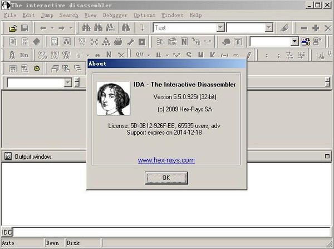The height and width of the screenshot is (249, 334).
Task: Click the 'En' toolbar icon
Action: pyautogui.click(x=24, y=55)
